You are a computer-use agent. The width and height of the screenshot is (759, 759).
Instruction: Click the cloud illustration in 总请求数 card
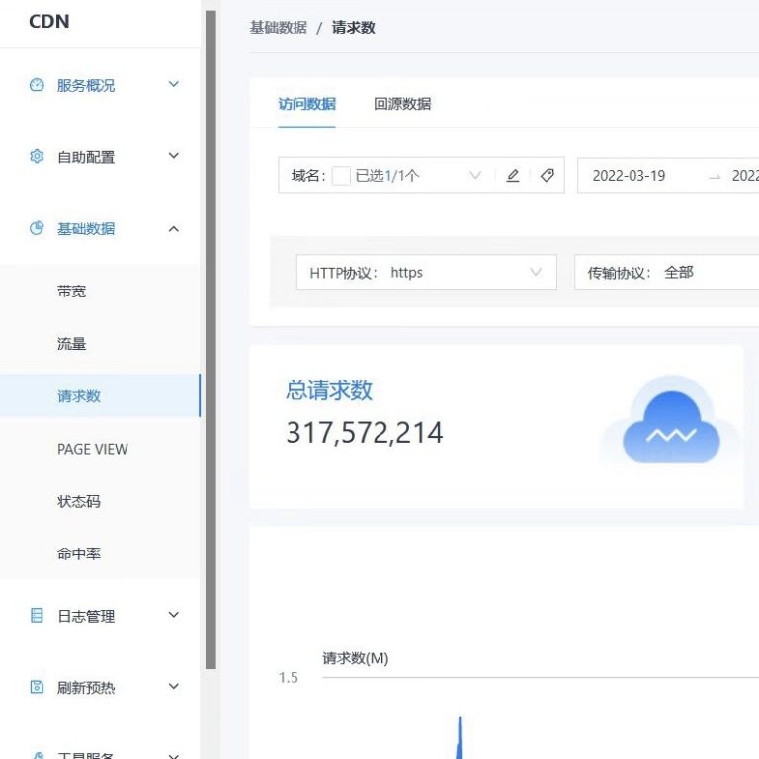point(671,425)
